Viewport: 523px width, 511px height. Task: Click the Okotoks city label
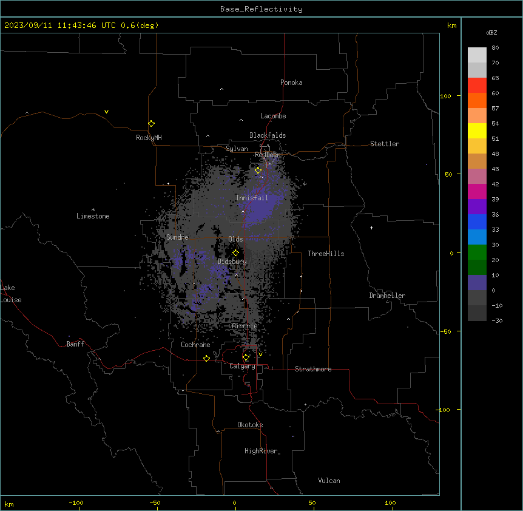(x=250, y=425)
